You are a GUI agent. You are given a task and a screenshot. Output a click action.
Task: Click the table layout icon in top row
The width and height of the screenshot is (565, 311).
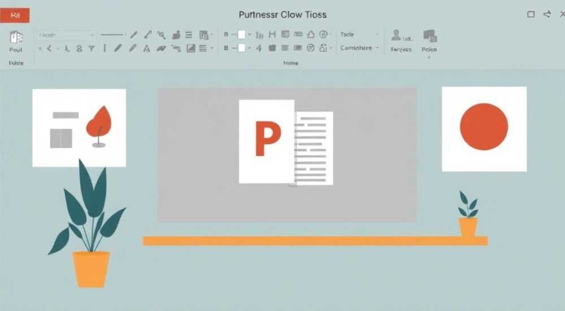(x=203, y=35)
